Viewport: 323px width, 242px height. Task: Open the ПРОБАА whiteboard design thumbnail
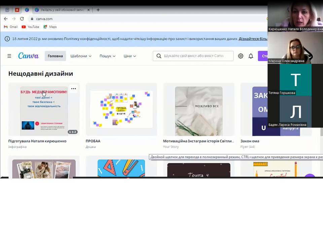tap(121, 109)
